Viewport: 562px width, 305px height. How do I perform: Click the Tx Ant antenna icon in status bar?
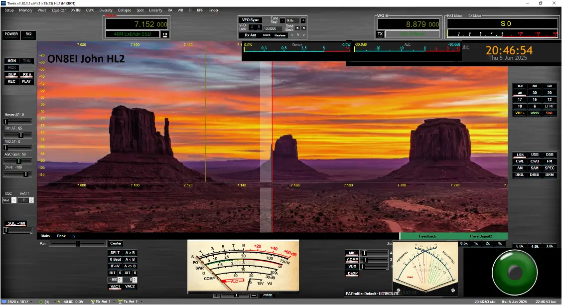pyautogui.click(x=119, y=302)
